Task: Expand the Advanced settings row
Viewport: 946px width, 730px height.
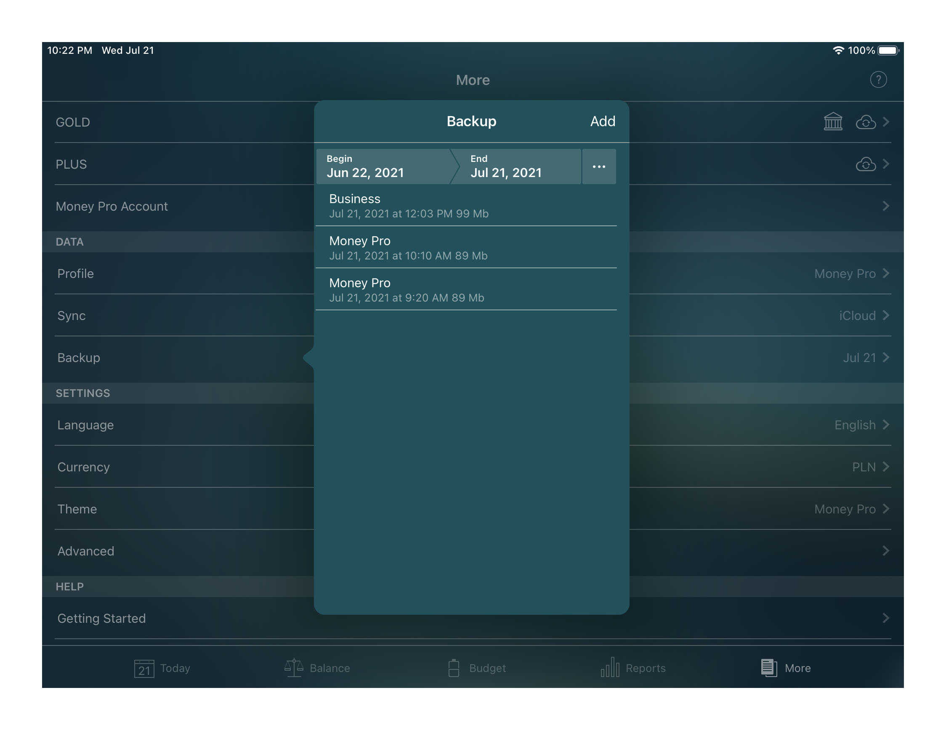Action: coord(473,551)
